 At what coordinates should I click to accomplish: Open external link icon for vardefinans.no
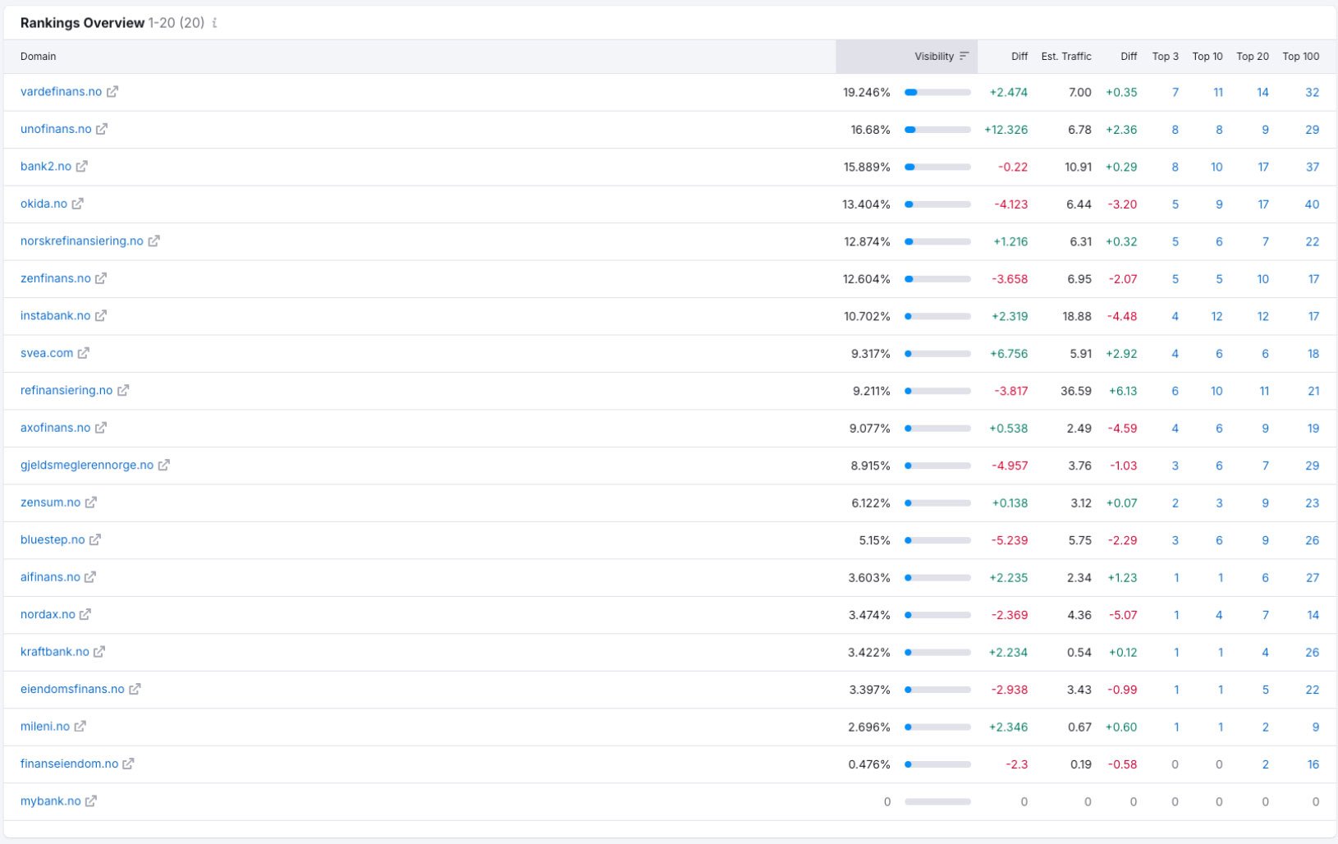coord(112,92)
